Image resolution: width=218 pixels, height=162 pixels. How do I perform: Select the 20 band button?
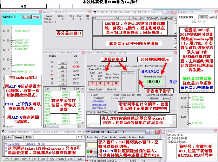(63, 75)
